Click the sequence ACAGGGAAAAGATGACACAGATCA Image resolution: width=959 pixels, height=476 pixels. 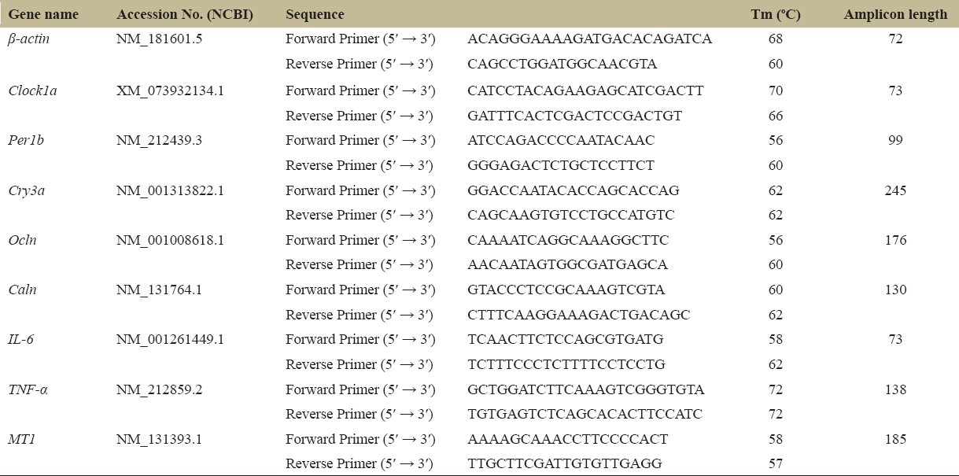589,39
